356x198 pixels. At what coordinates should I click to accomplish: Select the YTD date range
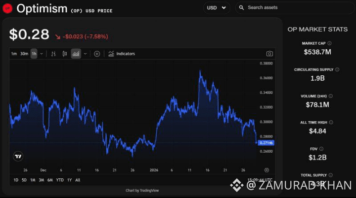pos(60,180)
